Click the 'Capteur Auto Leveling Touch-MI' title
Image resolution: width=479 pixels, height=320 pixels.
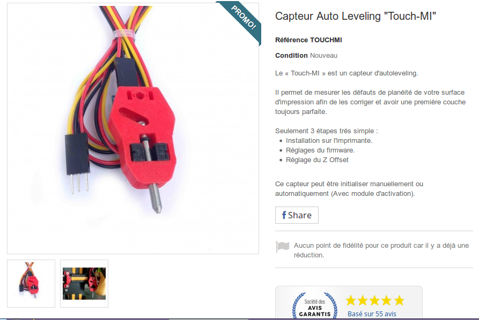(356, 16)
